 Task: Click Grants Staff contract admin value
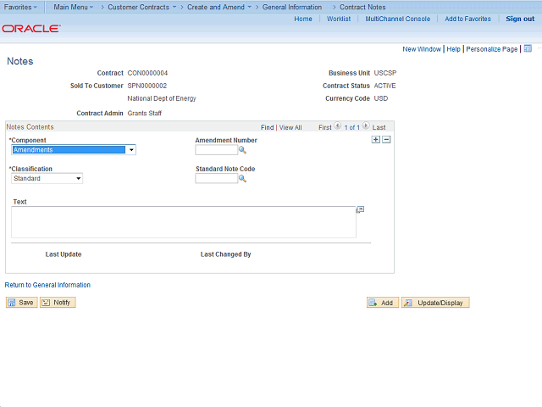pyautogui.click(x=145, y=113)
